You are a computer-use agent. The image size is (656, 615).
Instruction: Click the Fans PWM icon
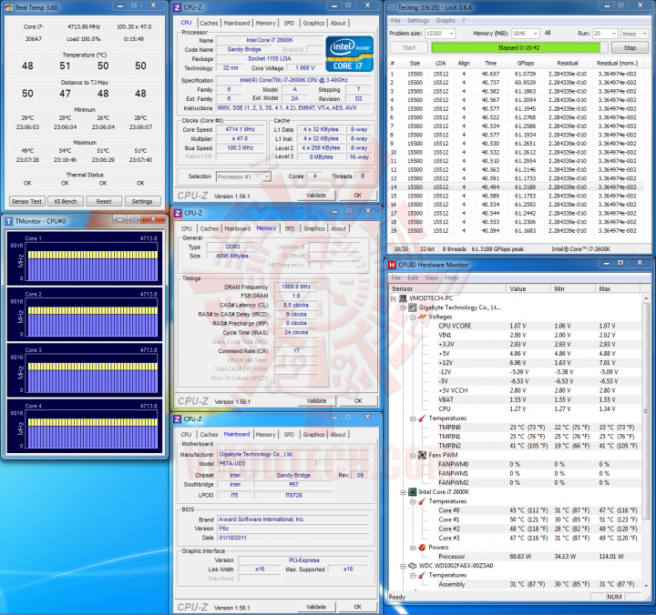tap(422, 455)
